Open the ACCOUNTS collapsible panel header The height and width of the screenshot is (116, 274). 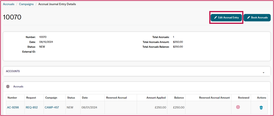pyautogui.click(x=137, y=71)
